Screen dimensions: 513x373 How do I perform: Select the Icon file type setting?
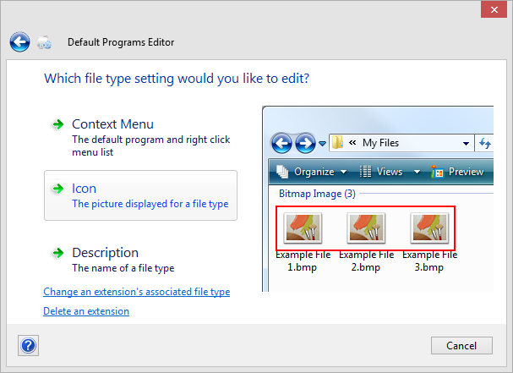140,195
